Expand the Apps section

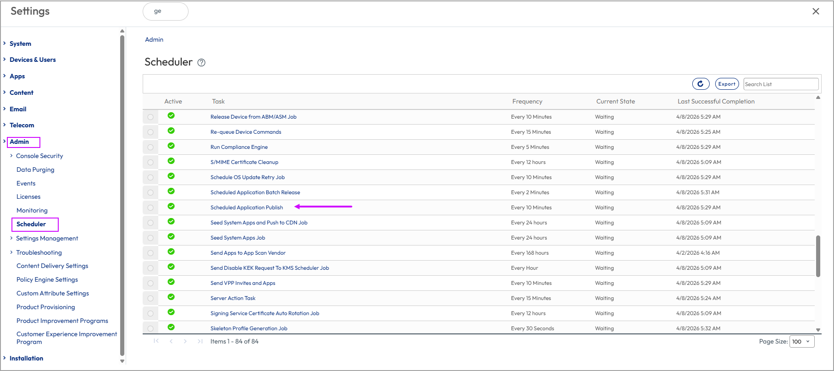[5, 76]
